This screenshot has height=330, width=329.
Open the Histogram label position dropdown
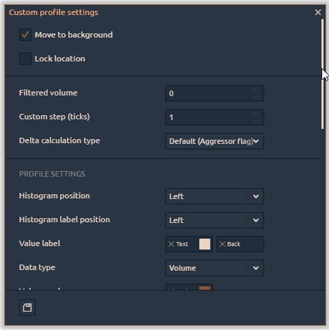[214, 220]
